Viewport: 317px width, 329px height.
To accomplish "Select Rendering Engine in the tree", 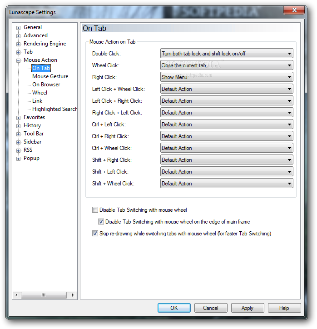I will [x=45, y=44].
